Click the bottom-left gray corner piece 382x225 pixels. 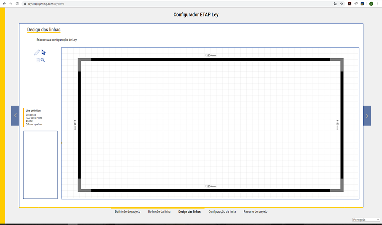click(80, 190)
